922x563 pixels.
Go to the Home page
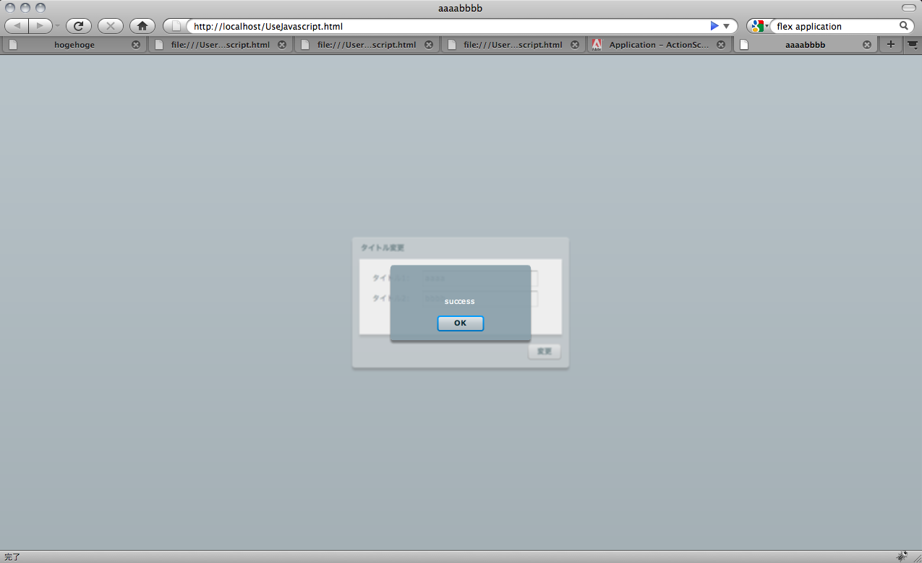tap(142, 26)
